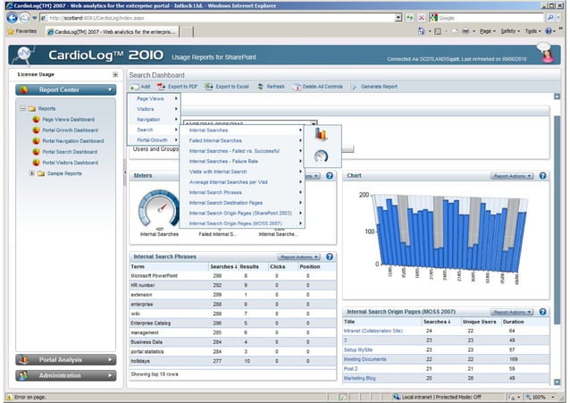The image size is (570, 403).
Task: Select Failed Internal Searches menu item
Action: coord(242,141)
